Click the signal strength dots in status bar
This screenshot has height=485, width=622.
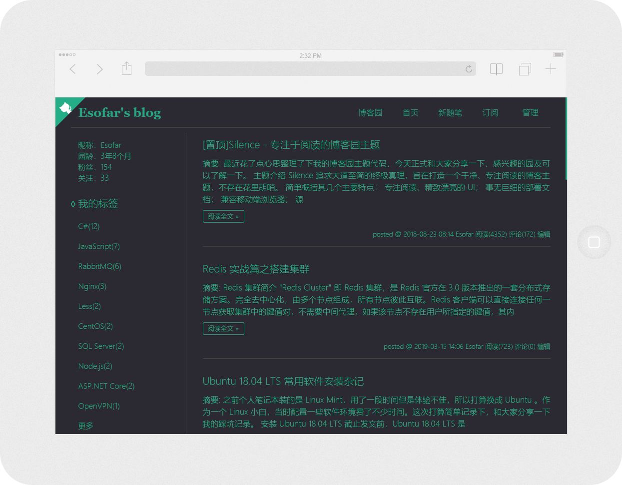[x=67, y=54]
